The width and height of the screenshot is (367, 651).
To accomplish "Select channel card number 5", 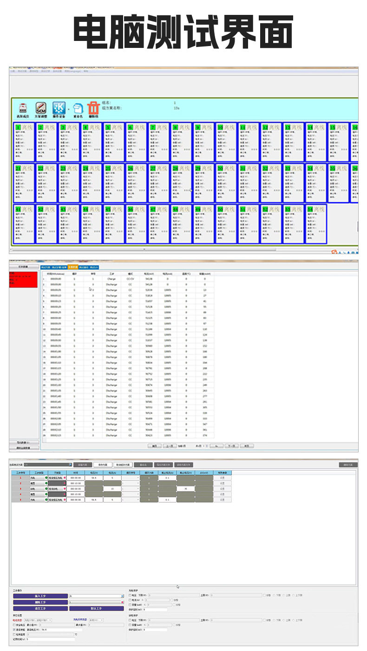I will (114, 142).
